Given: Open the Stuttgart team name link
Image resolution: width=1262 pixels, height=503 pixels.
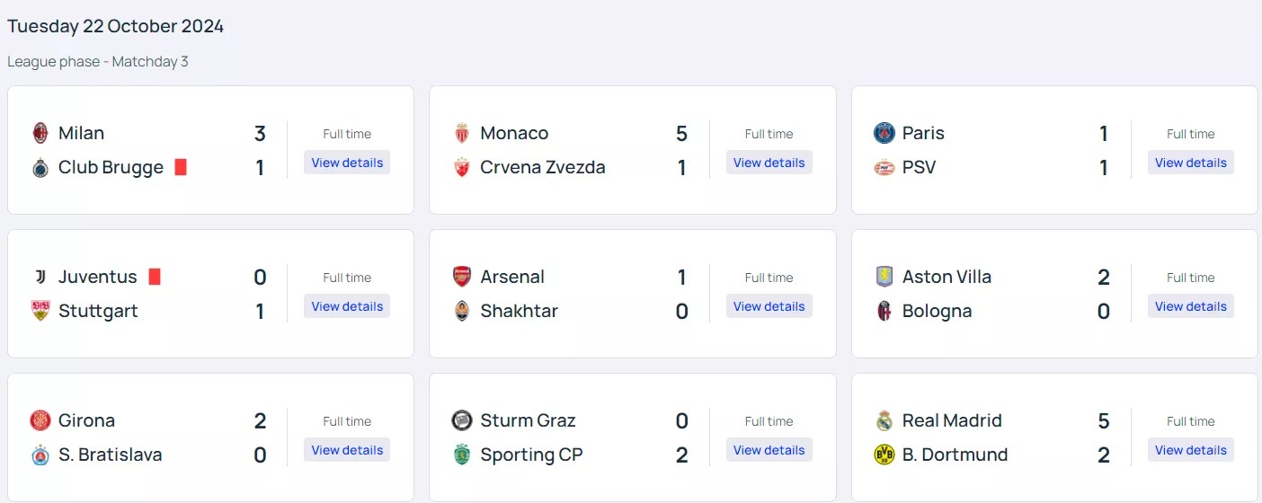Looking at the screenshot, I should (x=98, y=311).
